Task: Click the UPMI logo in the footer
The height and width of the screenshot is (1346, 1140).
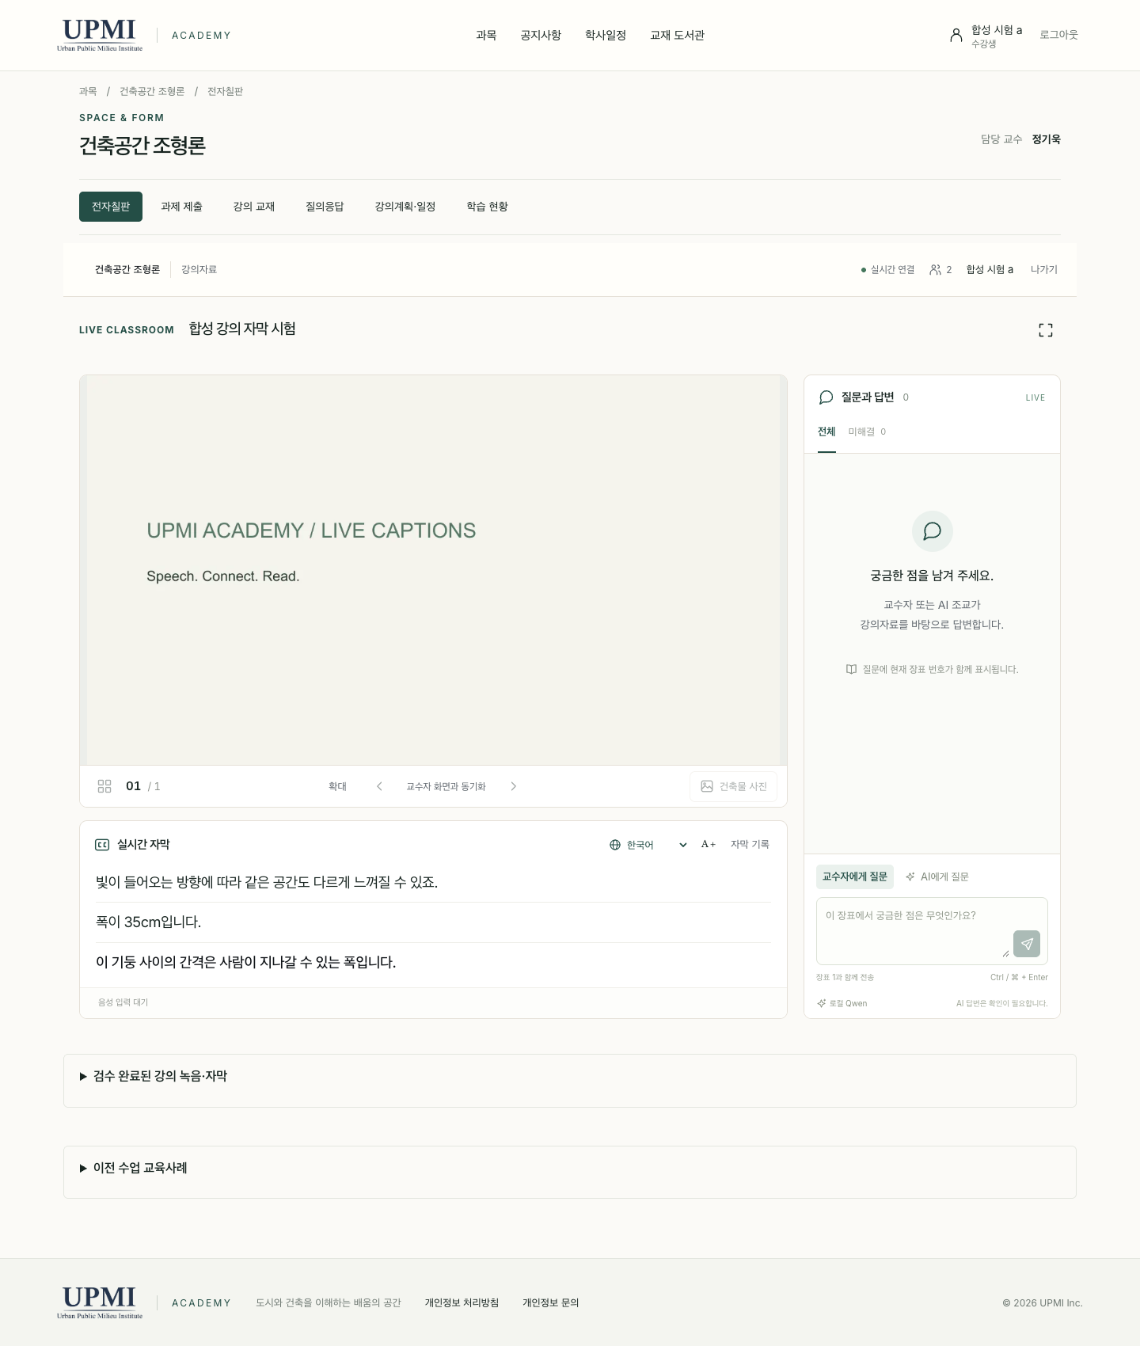Action: coord(100,1302)
